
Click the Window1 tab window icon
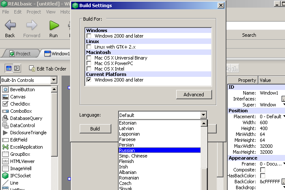[48, 54]
